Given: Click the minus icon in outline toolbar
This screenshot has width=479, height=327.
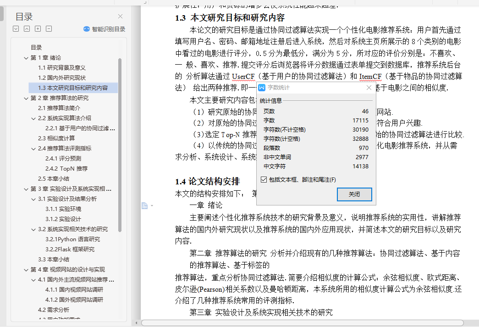Looking at the screenshot, I should coord(49,29).
